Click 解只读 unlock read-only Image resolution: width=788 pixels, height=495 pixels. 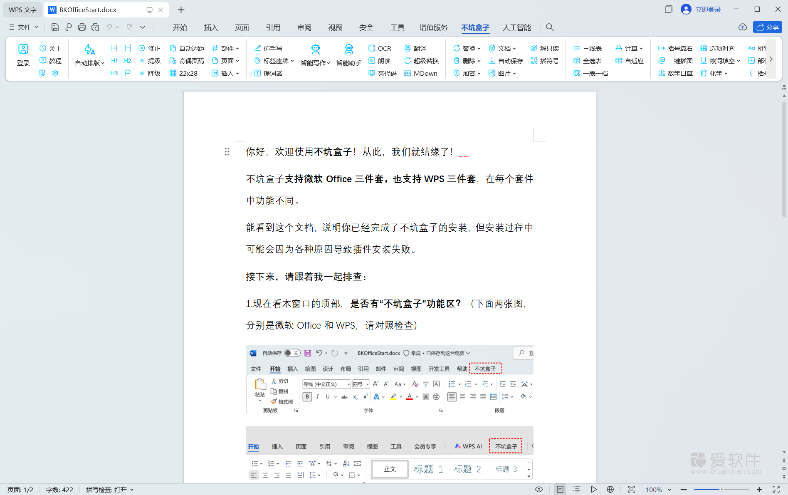pos(545,48)
